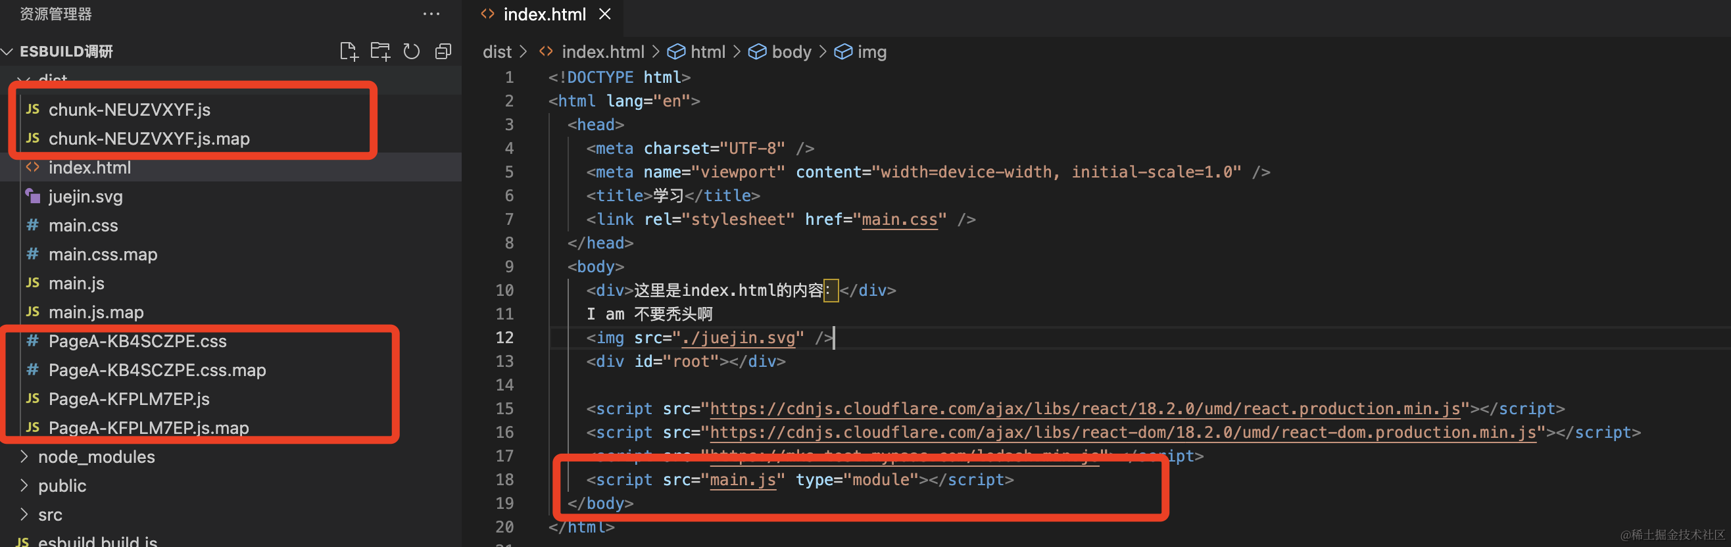The width and height of the screenshot is (1731, 547).
Task: Click the closing html tag on line 20
Action: [581, 527]
